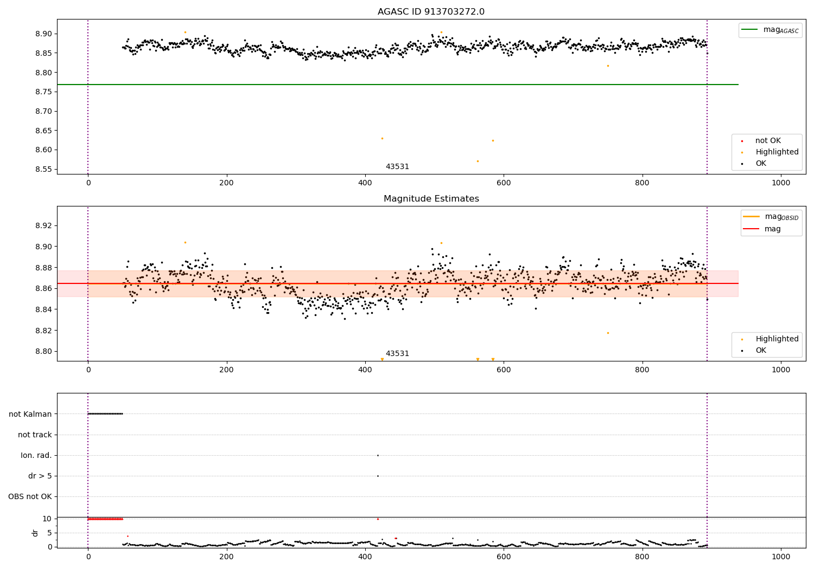Click the '800' x tick in bottom plot
This screenshot has width=814, height=569.
point(643,555)
